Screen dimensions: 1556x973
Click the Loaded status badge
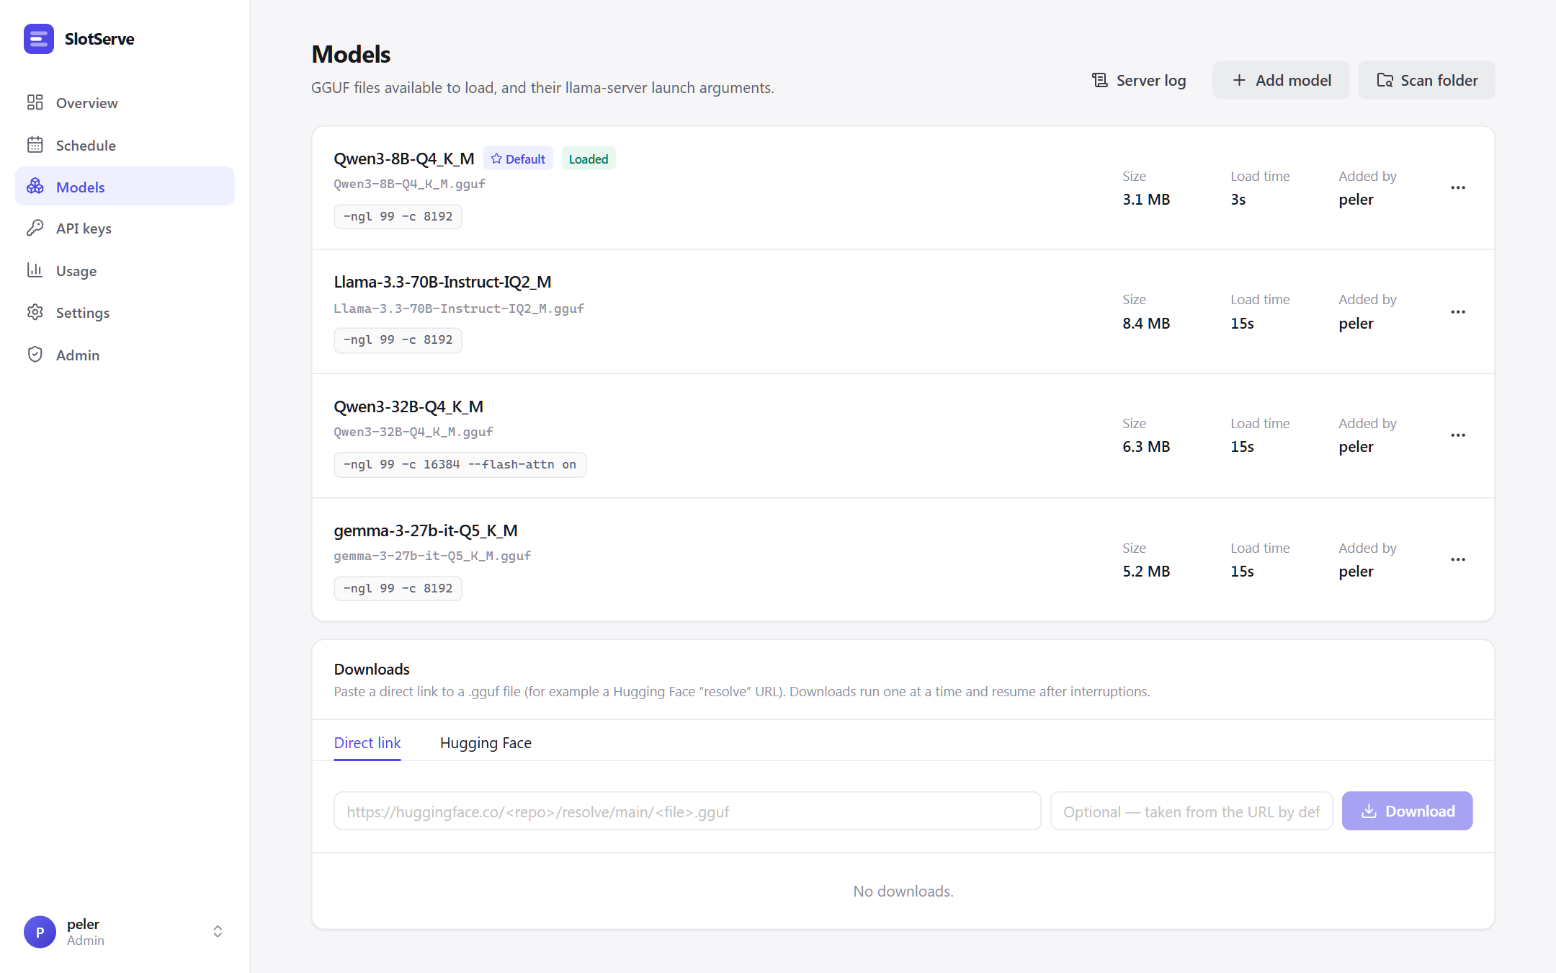click(x=589, y=159)
